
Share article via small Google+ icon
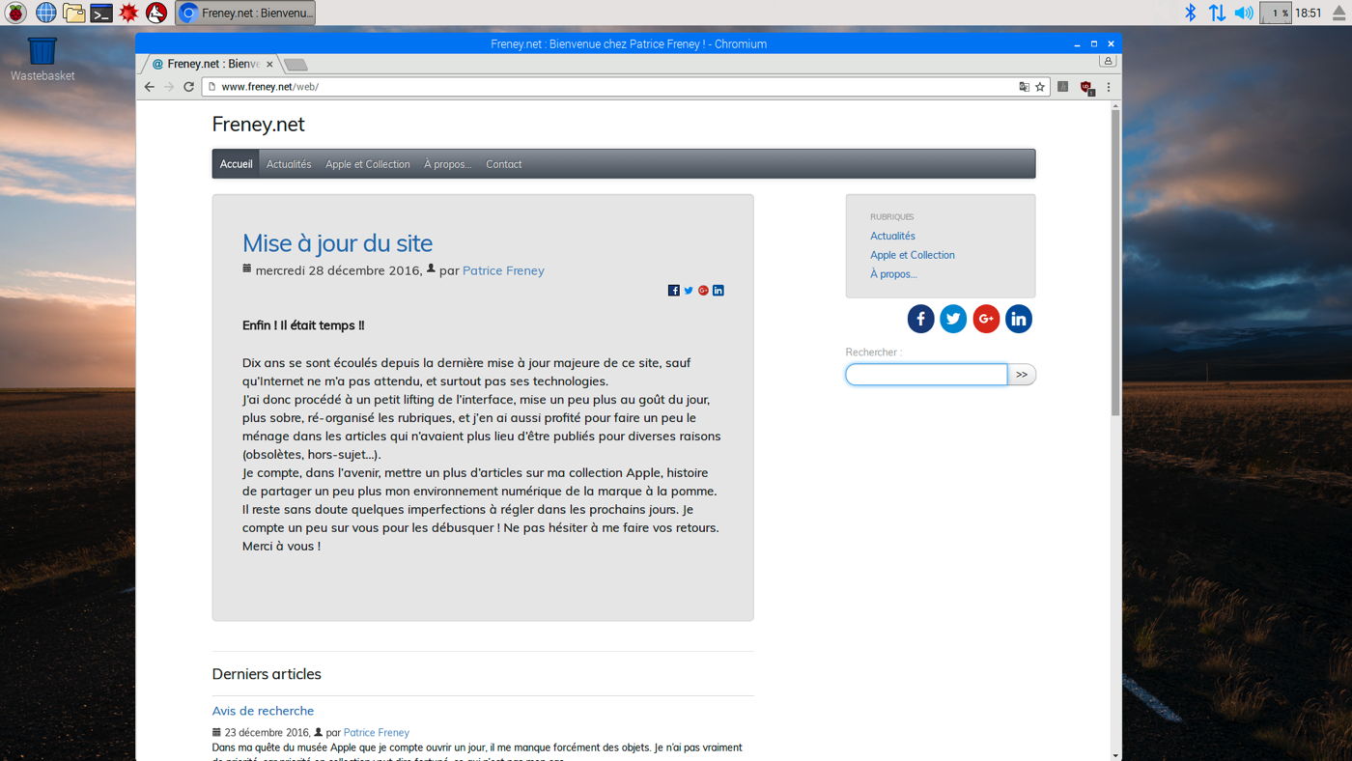click(703, 291)
